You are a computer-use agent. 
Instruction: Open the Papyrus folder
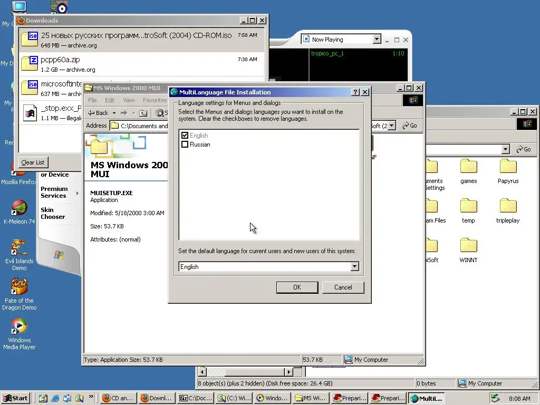[x=508, y=171]
